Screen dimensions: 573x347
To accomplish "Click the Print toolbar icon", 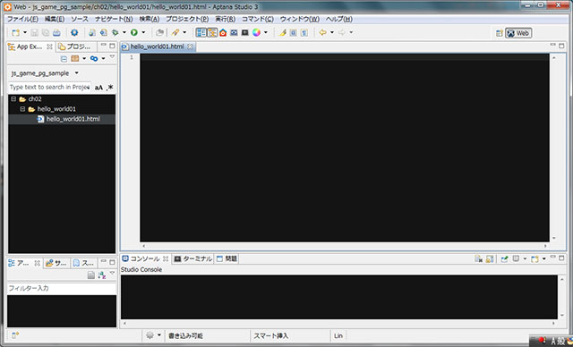I will click(56, 33).
